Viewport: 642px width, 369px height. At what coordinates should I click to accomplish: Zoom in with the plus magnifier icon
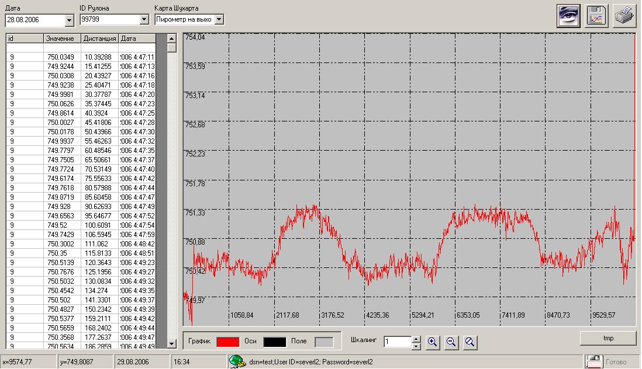[x=433, y=342]
